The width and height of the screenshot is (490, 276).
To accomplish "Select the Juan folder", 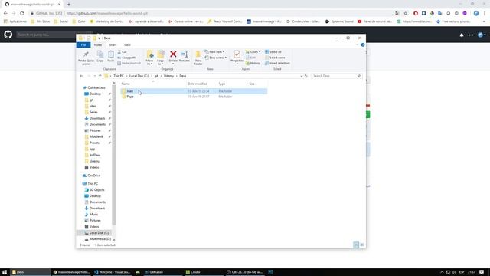I will point(194,91).
